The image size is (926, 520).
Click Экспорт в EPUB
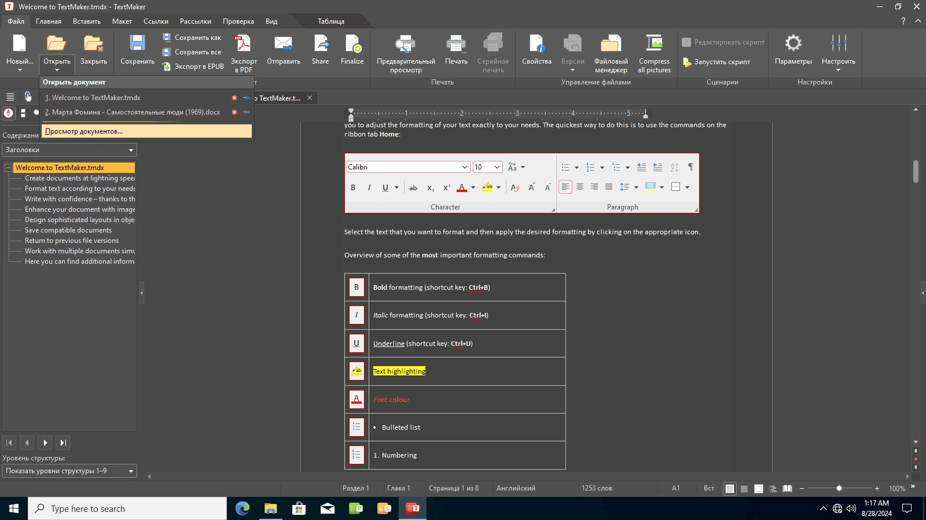tap(193, 67)
